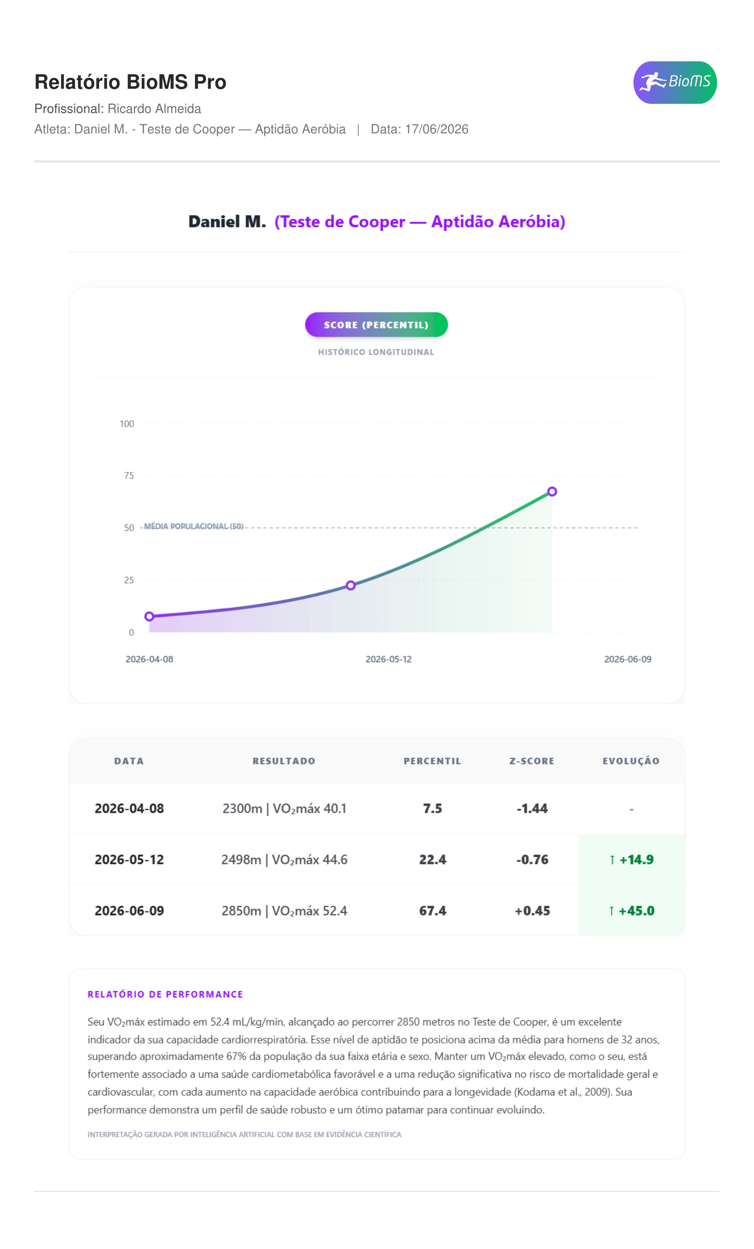Click the Média Populacional (50) label
The image size is (754, 1249).
193,526
